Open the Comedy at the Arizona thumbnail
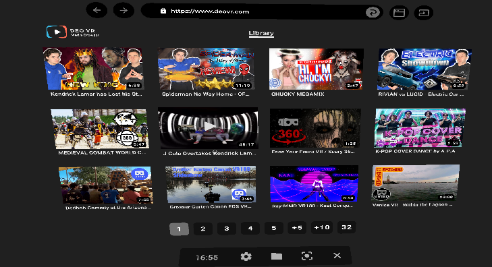Viewport: 492px width, 267px height. (106, 185)
